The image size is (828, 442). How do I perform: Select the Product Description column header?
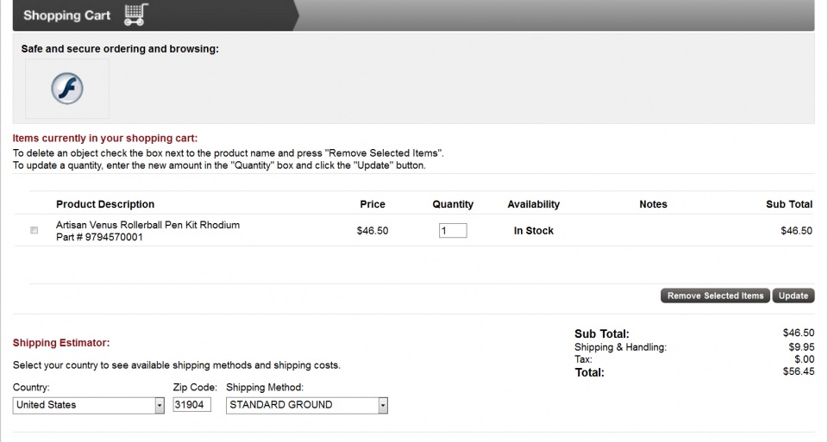(105, 204)
